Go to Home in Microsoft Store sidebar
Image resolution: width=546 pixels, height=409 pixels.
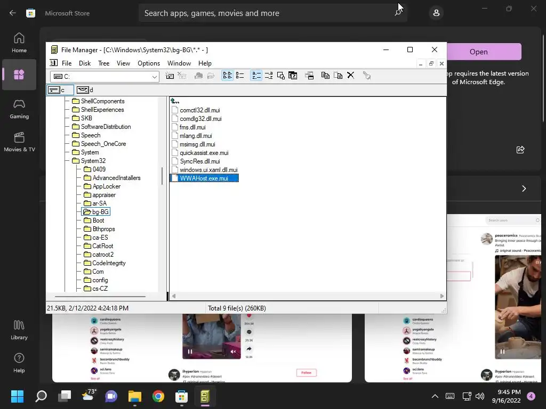tap(19, 43)
